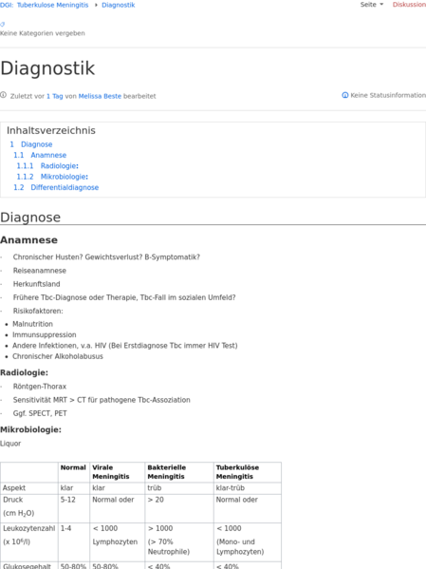Image resolution: width=426 pixels, height=569 pixels.
Task: Click the 'Inhaltsverzeichnis' heading
Action: coord(51,131)
